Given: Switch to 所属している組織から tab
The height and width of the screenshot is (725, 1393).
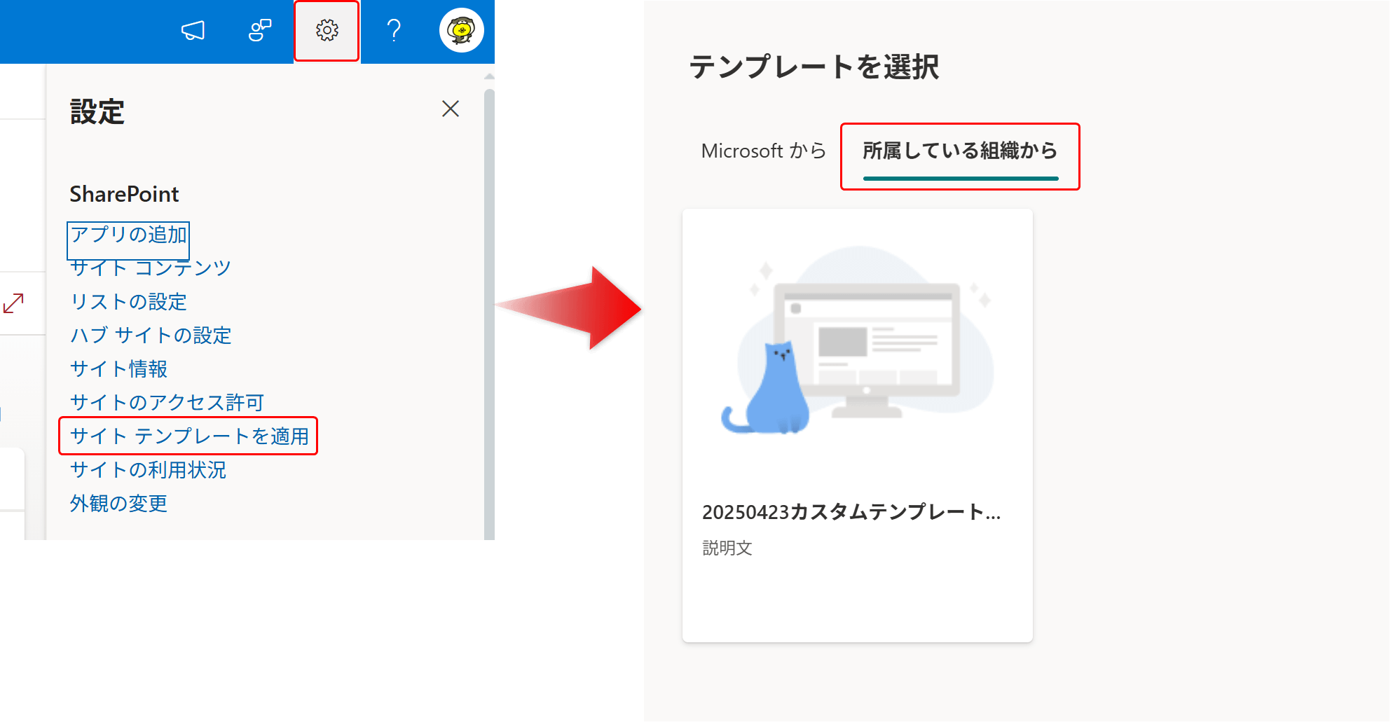Looking at the screenshot, I should [x=959, y=151].
